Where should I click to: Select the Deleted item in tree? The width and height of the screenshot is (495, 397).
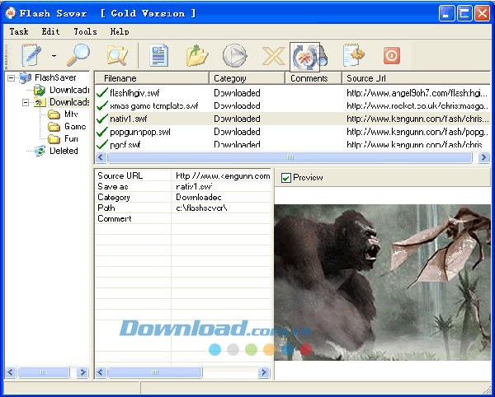point(64,151)
